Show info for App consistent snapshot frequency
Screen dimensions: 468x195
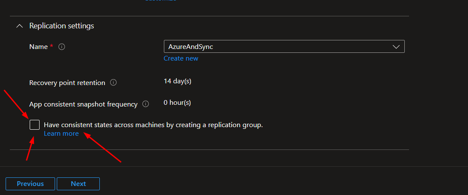(x=146, y=104)
